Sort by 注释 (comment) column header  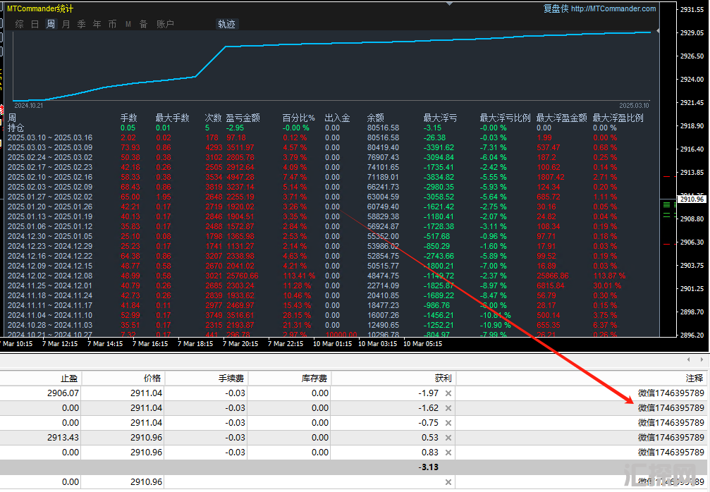click(x=694, y=379)
